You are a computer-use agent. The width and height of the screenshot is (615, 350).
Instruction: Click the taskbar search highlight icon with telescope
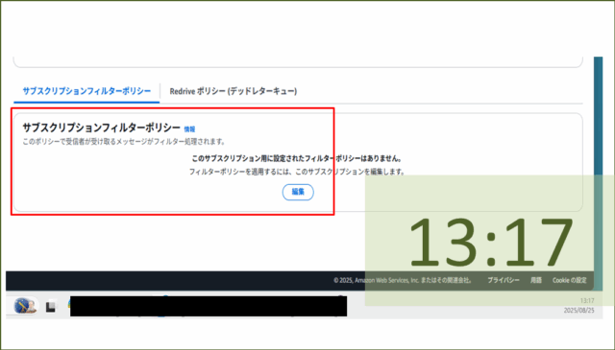(26, 306)
